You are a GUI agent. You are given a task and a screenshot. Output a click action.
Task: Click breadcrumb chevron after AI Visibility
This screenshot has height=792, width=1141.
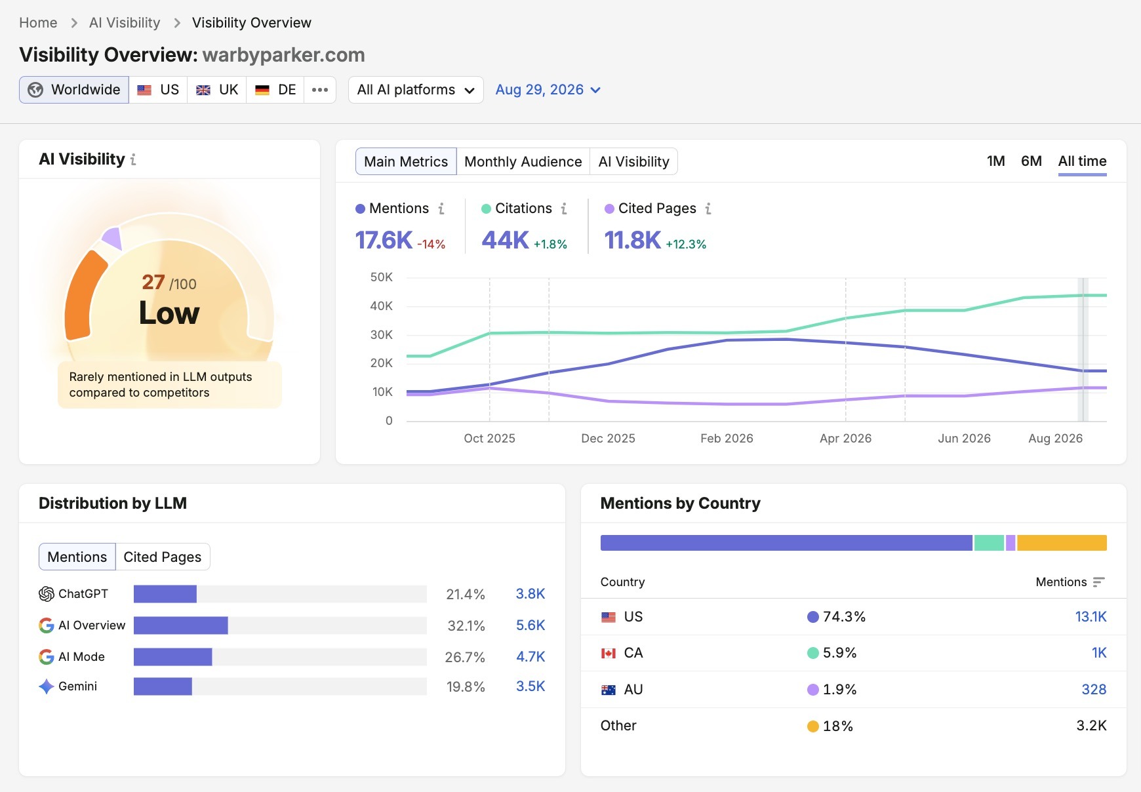click(x=177, y=23)
